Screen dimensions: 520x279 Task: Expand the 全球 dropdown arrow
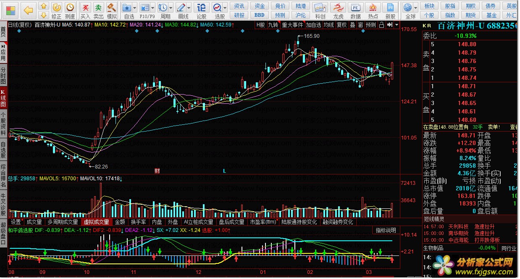[x=415, y=8]
